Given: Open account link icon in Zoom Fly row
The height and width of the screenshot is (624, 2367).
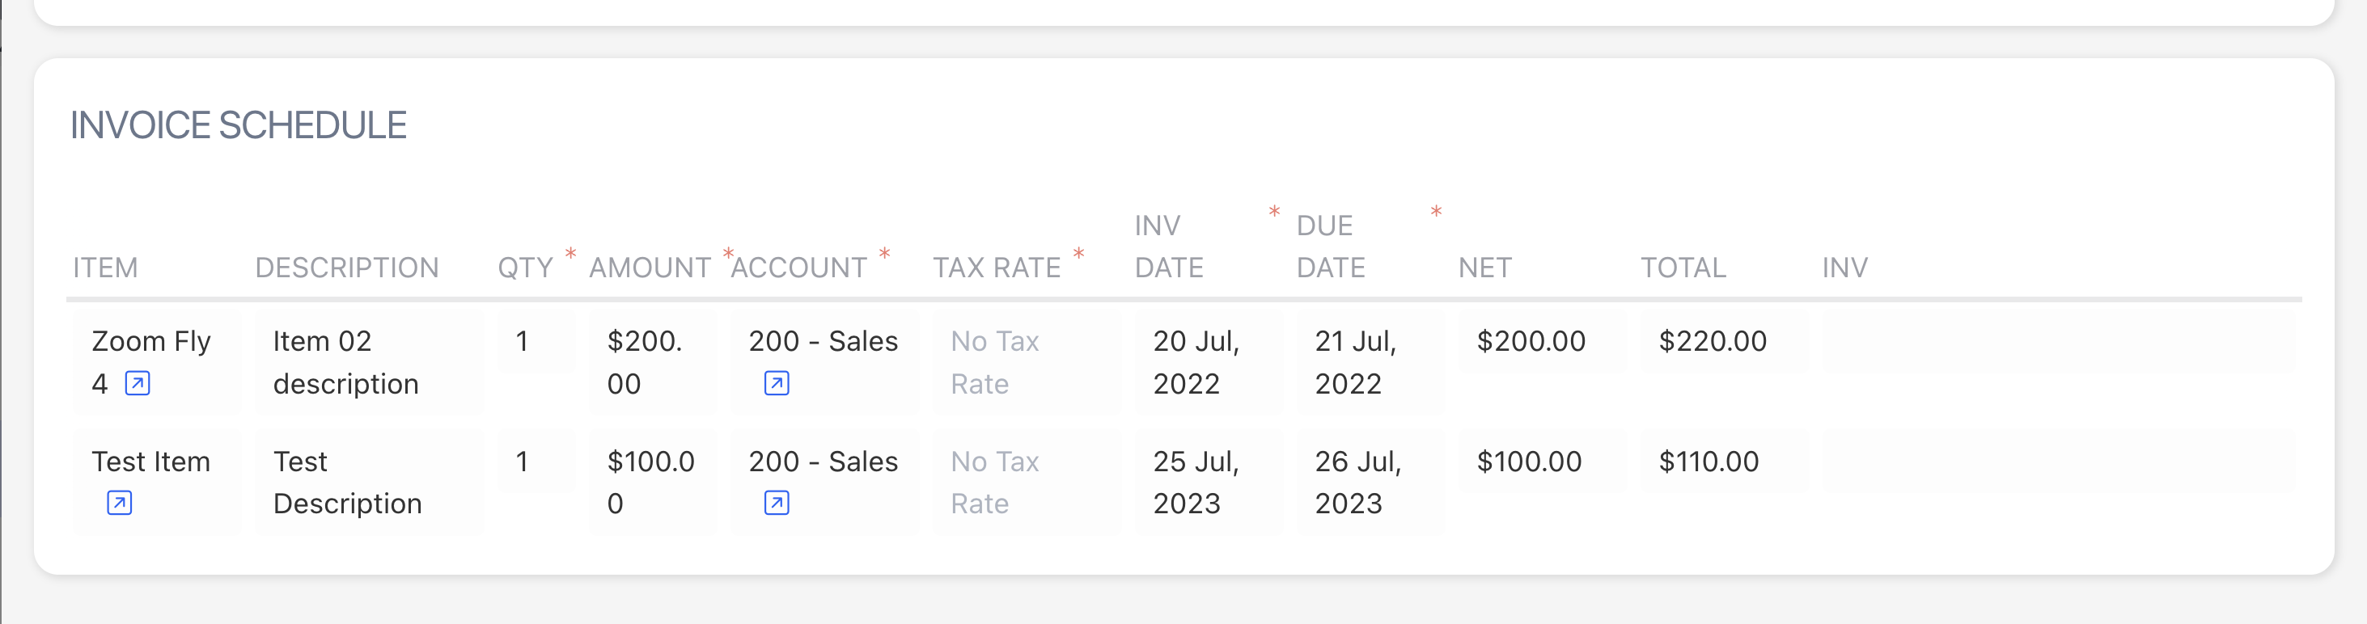Looking at the screenshot, I should pyautogui.click(x=777, y=384).
